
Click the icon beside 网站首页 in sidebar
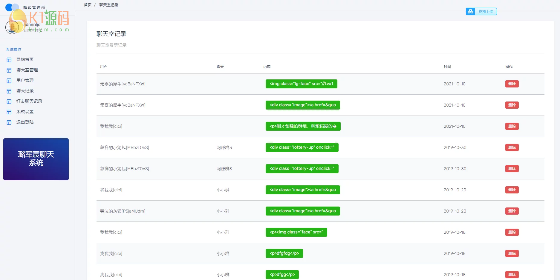9,60
